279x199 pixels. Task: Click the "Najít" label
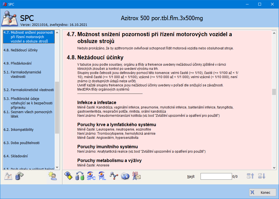click(x=191, y=177)
